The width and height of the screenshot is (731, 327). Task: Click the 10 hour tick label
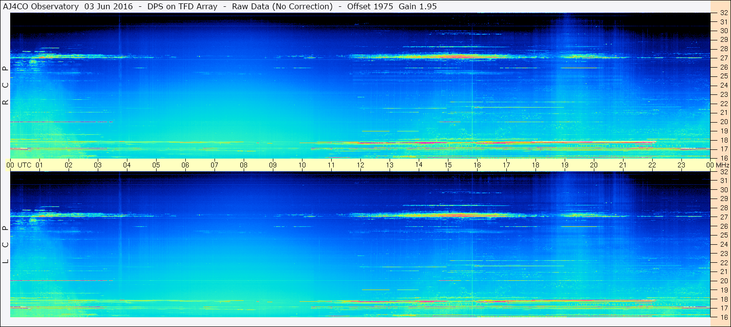click(x=302, y=165)
